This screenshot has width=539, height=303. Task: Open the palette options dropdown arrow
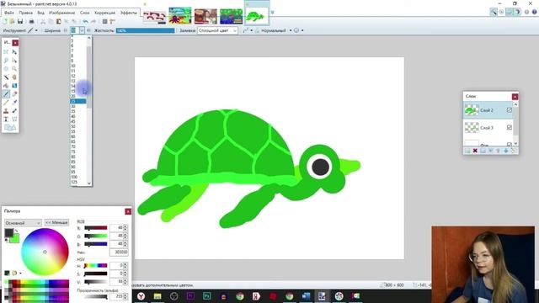click(x=20, y=273)
